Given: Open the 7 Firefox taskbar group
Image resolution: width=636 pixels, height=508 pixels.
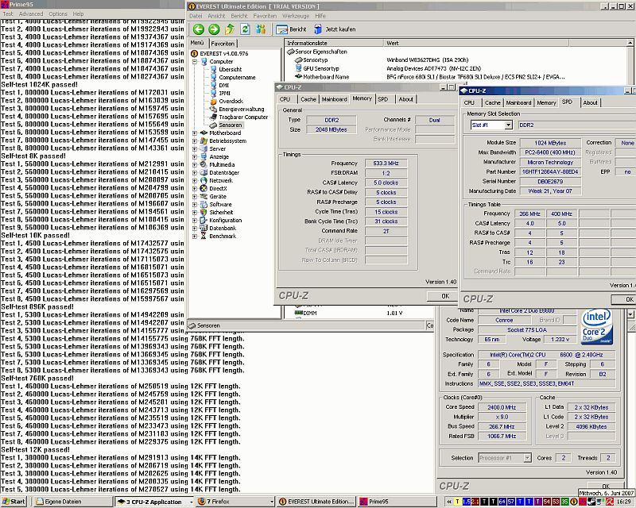Looking at the screenshot, I should coord(235,502).
